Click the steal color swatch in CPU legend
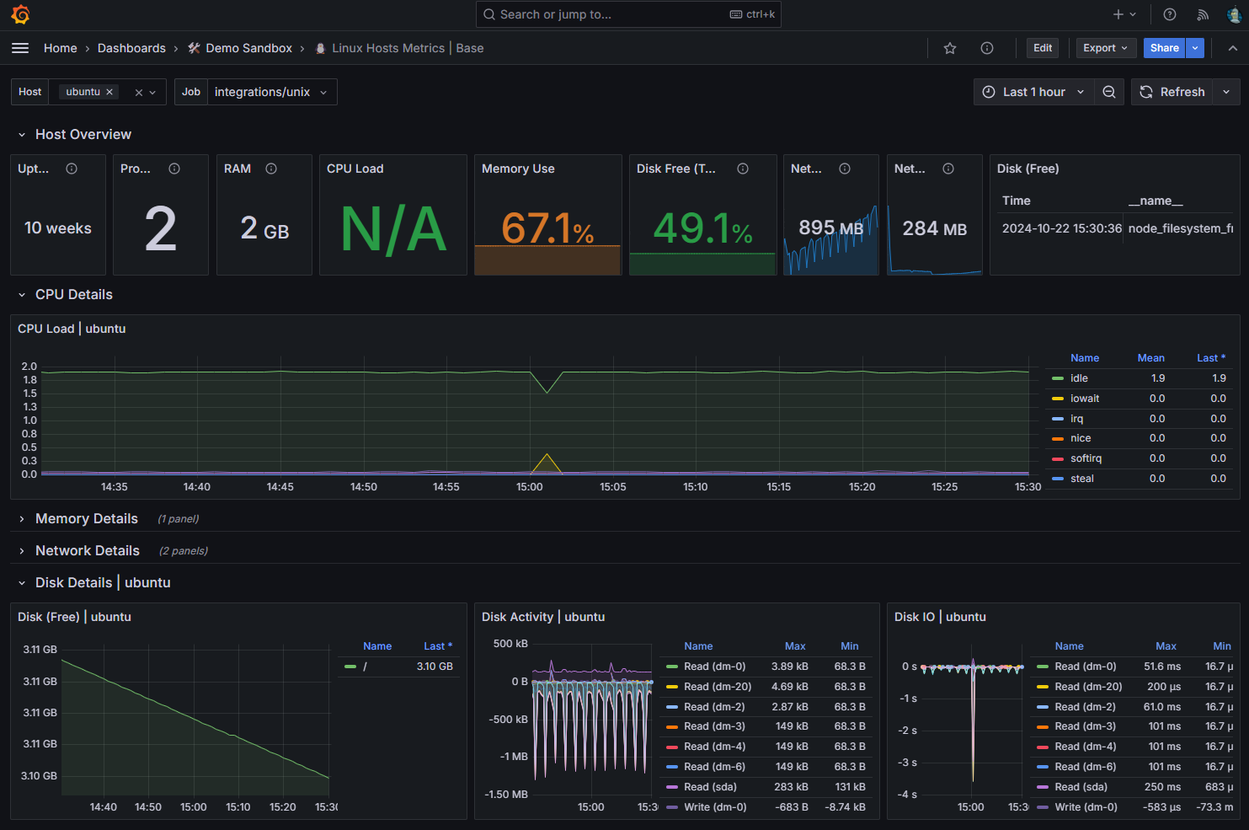The width and height of the screenshot is (1249, 830). (x=1058, y=479)
